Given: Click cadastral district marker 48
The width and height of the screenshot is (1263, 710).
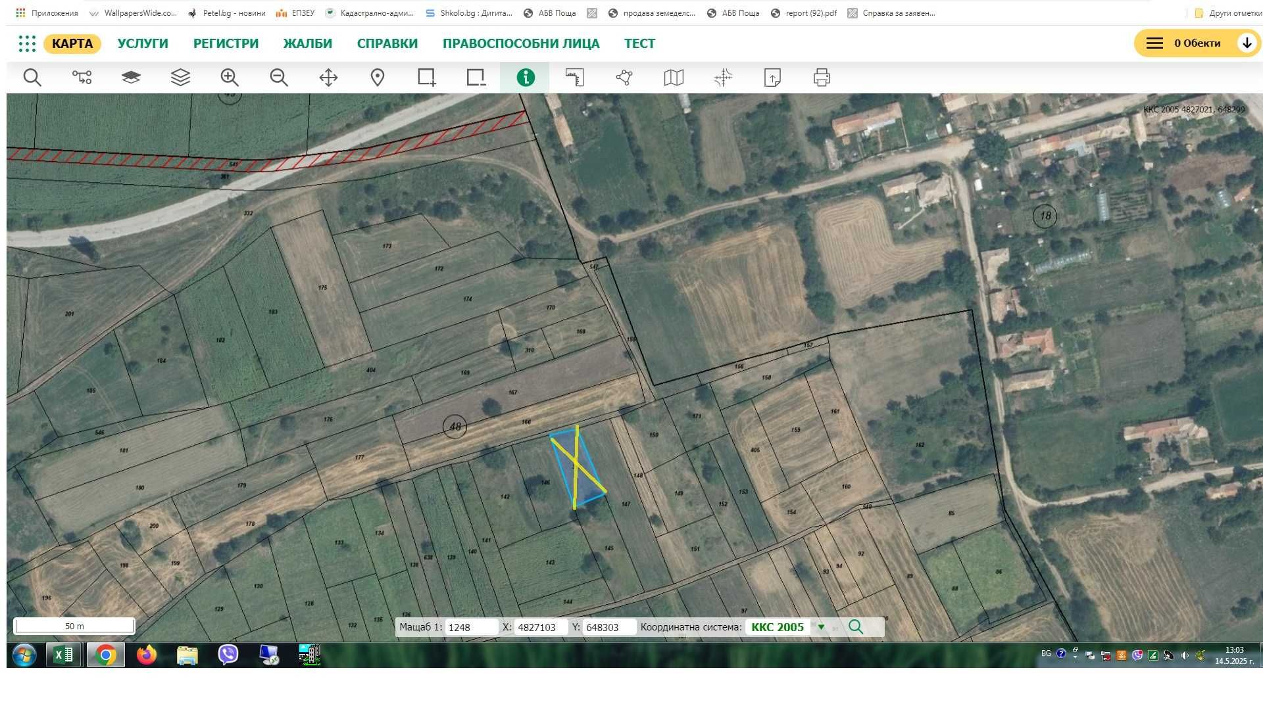Looking at the screenshot, I should [455, 427].
